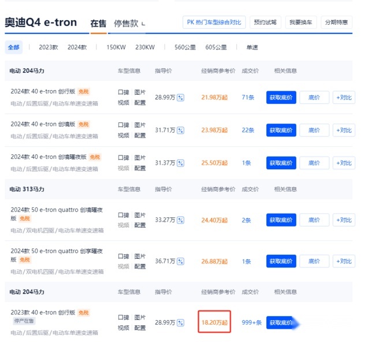
Task: Click 获取底价 for 2024款 40 e-tron 创行版
Action: click(x=281, y=97)
